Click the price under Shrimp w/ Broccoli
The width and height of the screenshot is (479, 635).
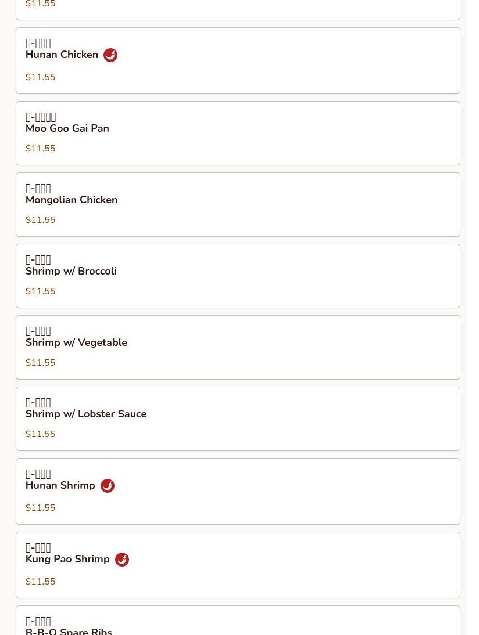click(41, 291)
